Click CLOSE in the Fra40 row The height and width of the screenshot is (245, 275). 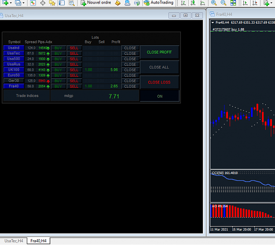coord(130,86)
